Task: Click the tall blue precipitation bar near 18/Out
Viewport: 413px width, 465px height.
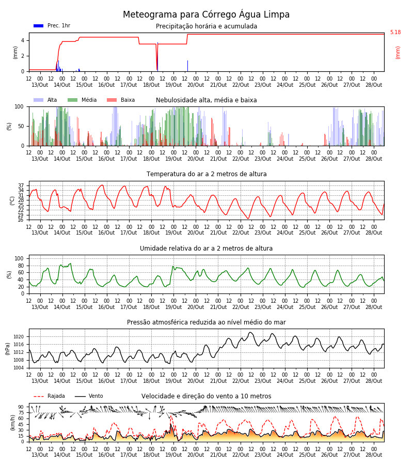Action: coord(157,57)
